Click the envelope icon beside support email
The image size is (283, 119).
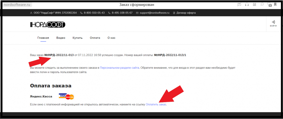[x=137, y=13]
